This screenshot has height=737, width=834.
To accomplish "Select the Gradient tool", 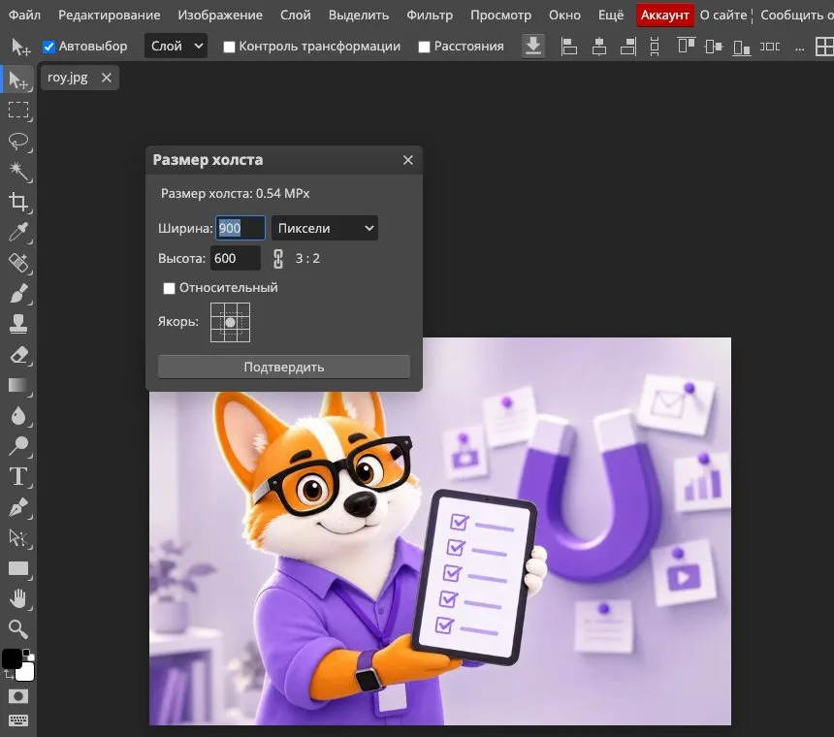I will tap(18, 385).
